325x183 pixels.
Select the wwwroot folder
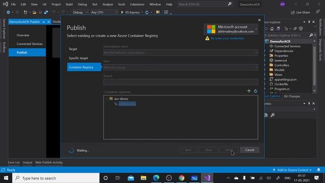[x=281, y=60]
